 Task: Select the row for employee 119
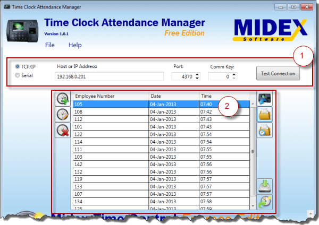point(161,179)
